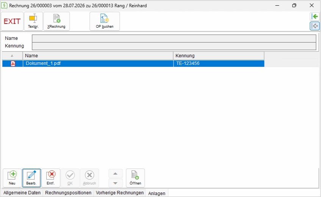
Task: Switch to the Rechnungspositionen tab
Action: click(68, 193)
